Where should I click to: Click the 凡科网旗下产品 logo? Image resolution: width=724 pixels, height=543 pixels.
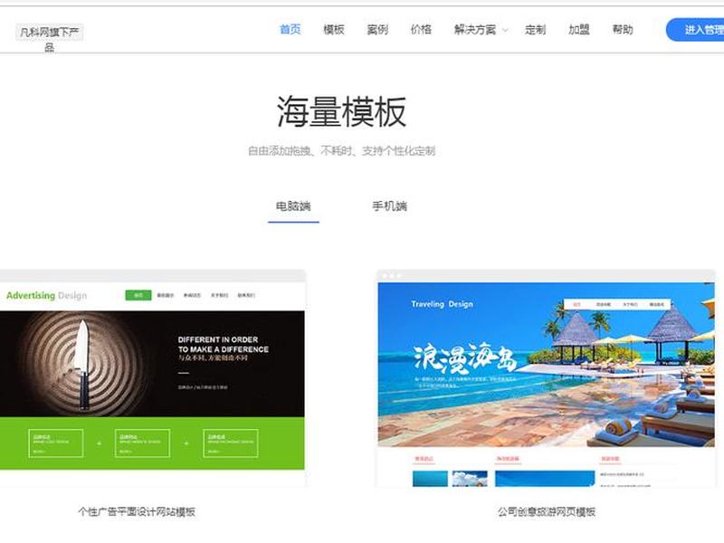(50, 38)
